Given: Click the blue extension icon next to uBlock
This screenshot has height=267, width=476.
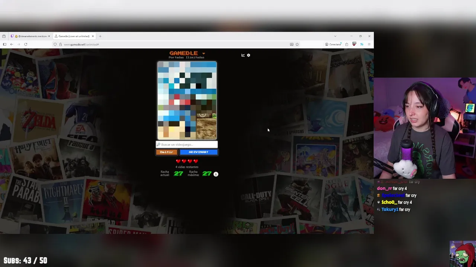Looking at the screenshot, I should 361,44.
